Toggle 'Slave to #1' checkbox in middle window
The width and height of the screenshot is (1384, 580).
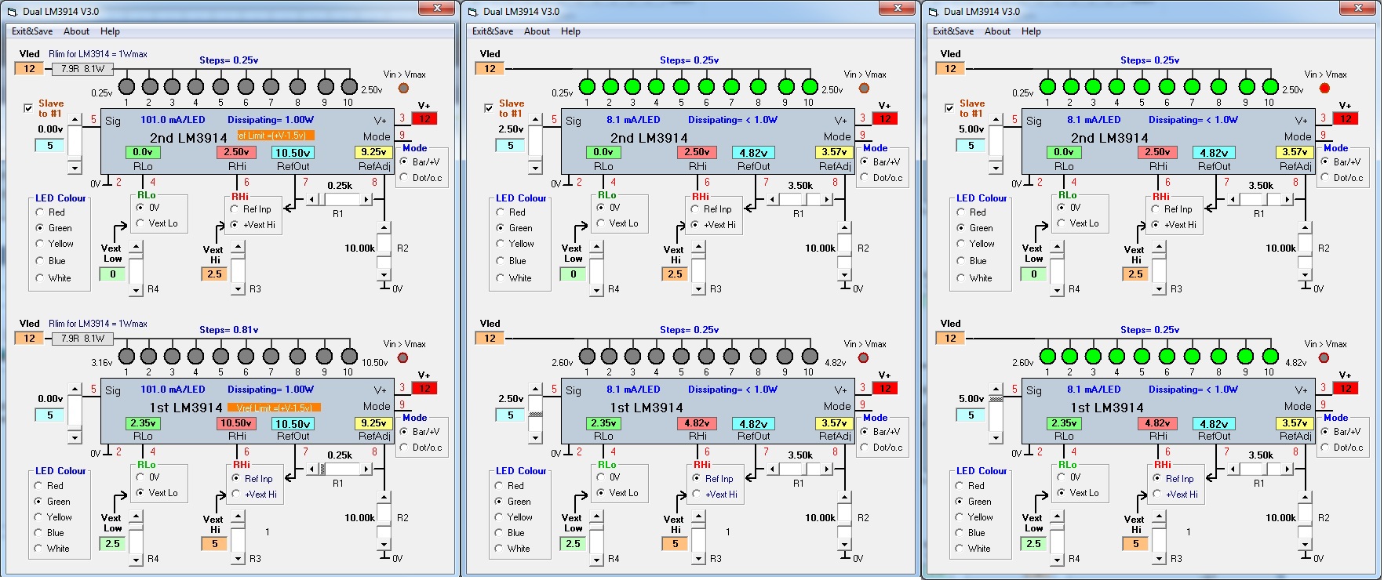(x=490, y=107)
